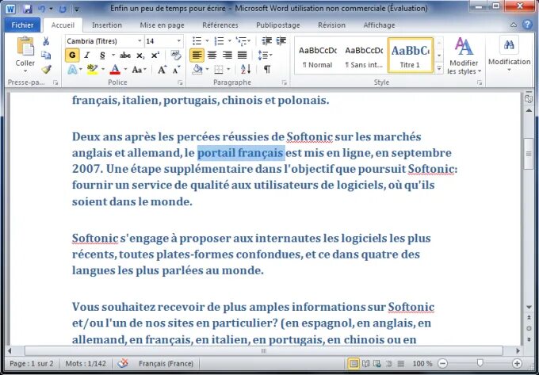Viewport: 539px width, 375px height.
Task: Open the Cambria font name dropdown
Action: (140, 41)
